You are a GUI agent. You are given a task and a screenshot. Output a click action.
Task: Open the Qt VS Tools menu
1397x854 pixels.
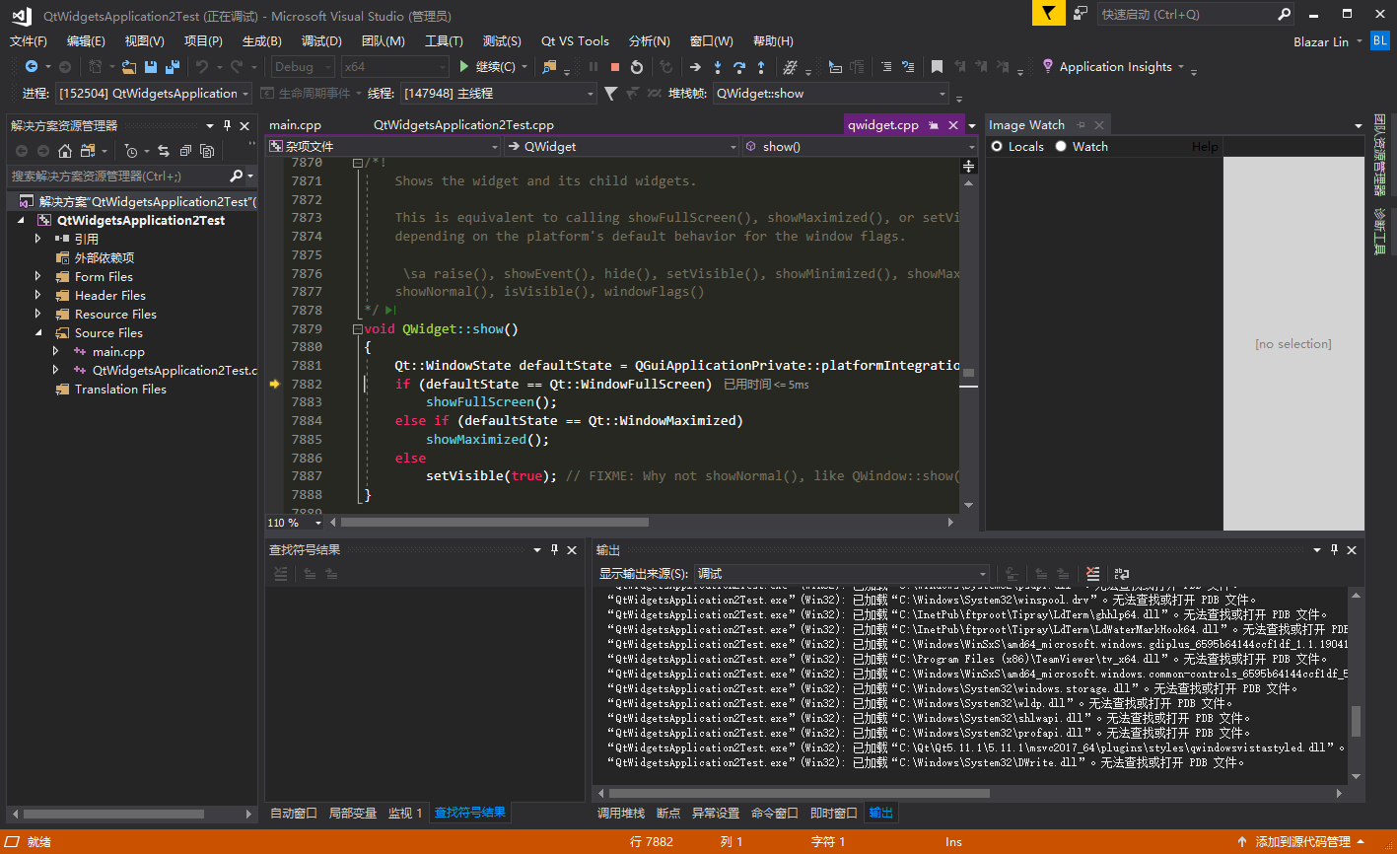(x=575, y=40)
